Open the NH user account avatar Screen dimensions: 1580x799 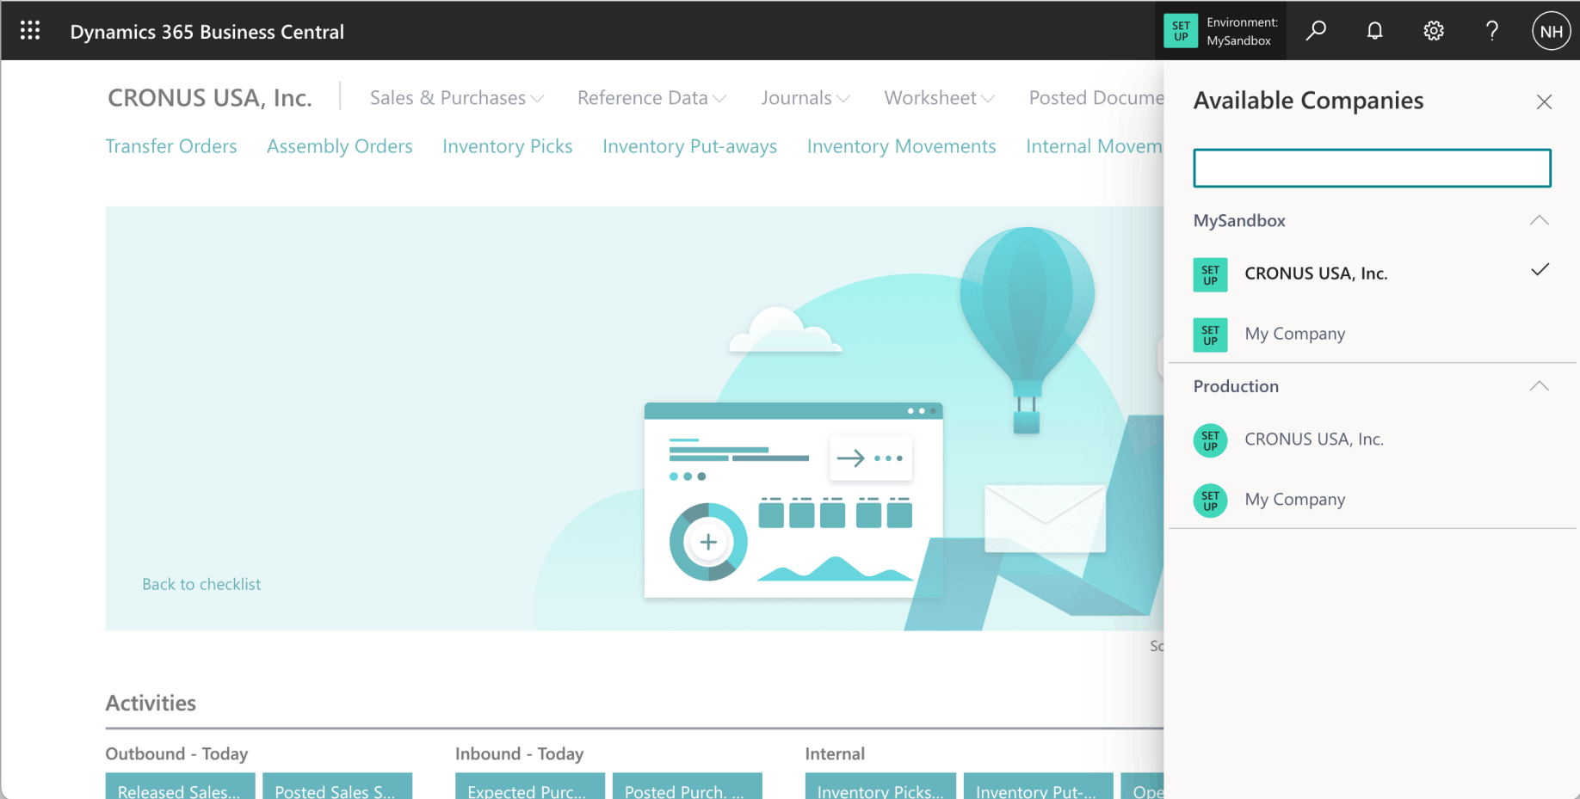(1551, 32)
